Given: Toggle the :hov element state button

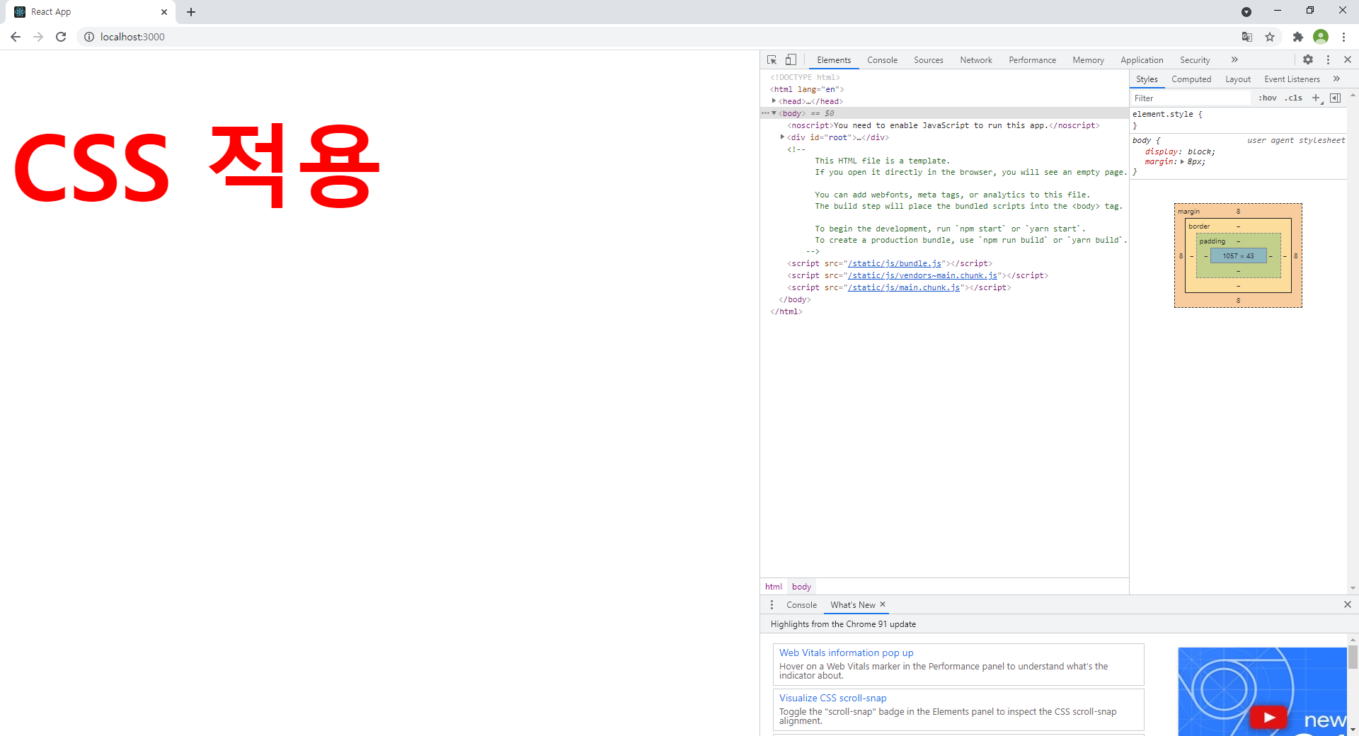Looking at the screenshot, I should (x=1268, y=98).
